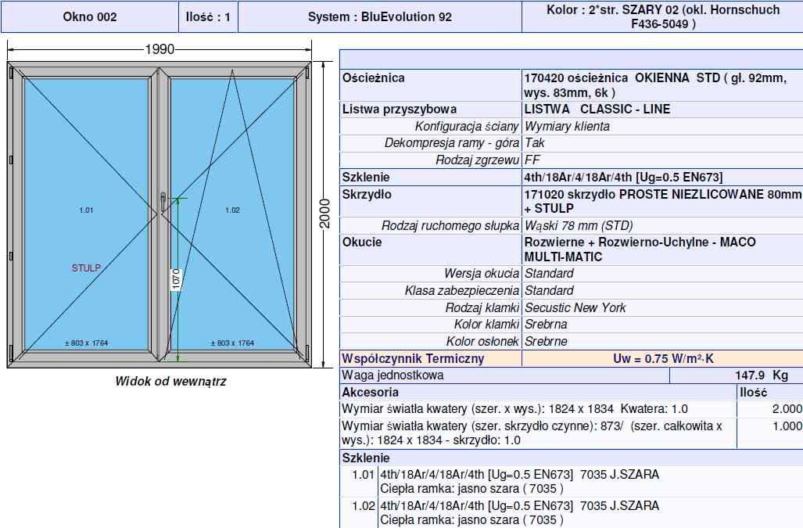This screenshot has height=528, width=803.
Task: Select the Okno 002 header cell
Action: coord(90,16)
